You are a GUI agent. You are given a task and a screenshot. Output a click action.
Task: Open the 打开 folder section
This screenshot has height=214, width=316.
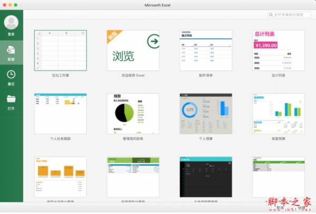tap(11, 102)
